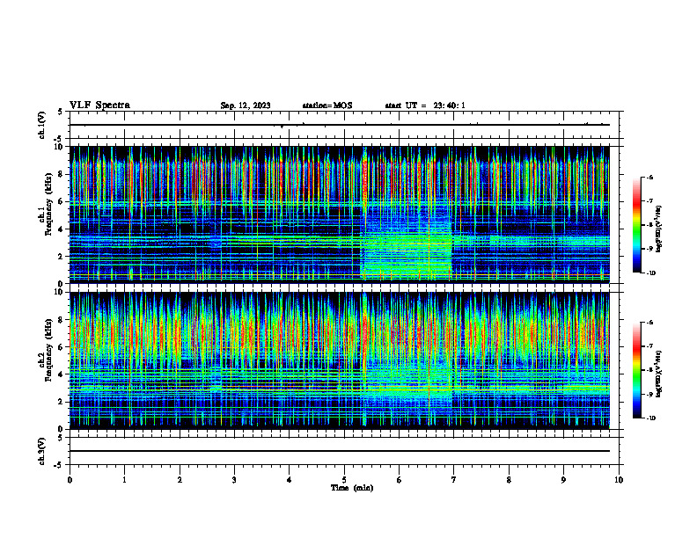This screenshot has width=697, height=538.
Task: Click the "5" tick on the time axis
Action: 344,480
